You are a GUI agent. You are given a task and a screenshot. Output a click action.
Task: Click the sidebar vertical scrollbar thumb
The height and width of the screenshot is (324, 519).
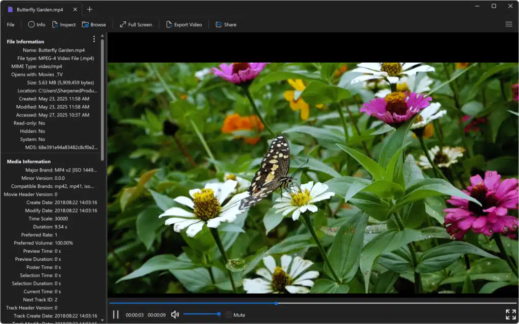pyautogui.click(x=102, y=100)
